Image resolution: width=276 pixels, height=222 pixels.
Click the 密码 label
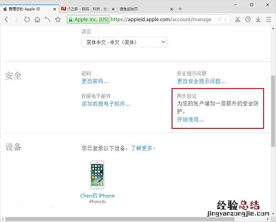point(86,73)
